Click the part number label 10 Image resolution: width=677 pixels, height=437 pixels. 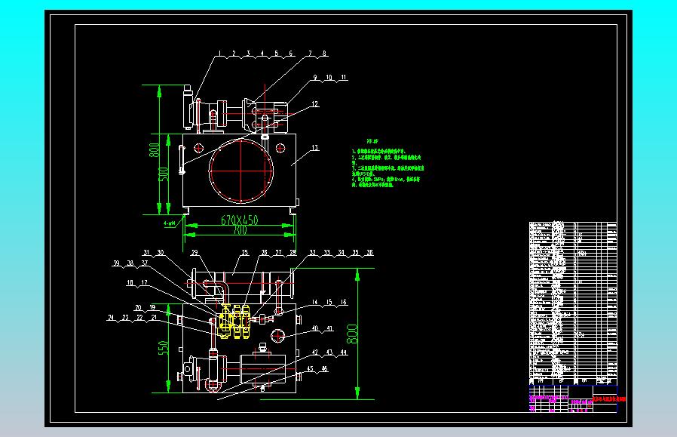(x=329, y=78)
